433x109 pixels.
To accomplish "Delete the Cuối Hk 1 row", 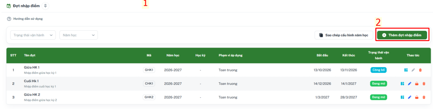I will click(x=424, y=83).
